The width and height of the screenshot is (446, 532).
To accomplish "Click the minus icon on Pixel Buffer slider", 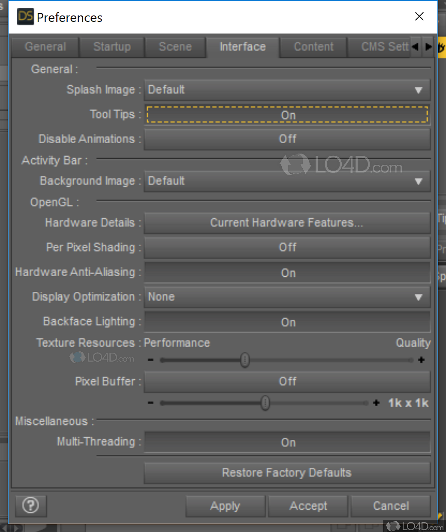I will click(151, 403).
